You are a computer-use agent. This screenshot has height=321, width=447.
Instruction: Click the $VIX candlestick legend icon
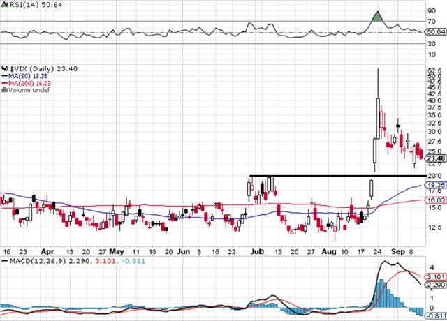tap(3, 68)
